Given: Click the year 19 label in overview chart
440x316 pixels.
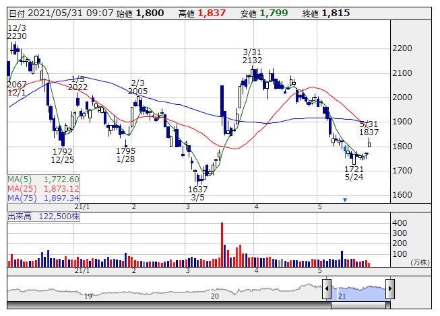Looking at the screenshot, I should pos(88,296).
